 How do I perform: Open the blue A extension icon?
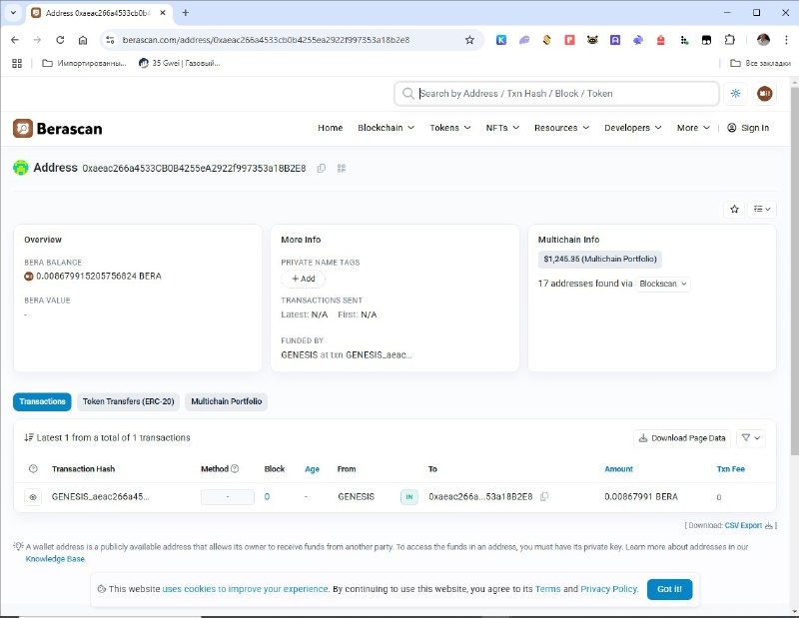(615, 40)
